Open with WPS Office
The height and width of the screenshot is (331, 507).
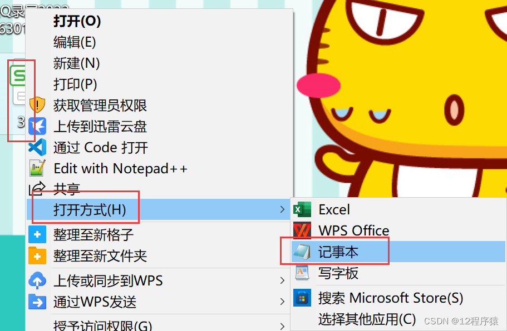tap(398, 230)
